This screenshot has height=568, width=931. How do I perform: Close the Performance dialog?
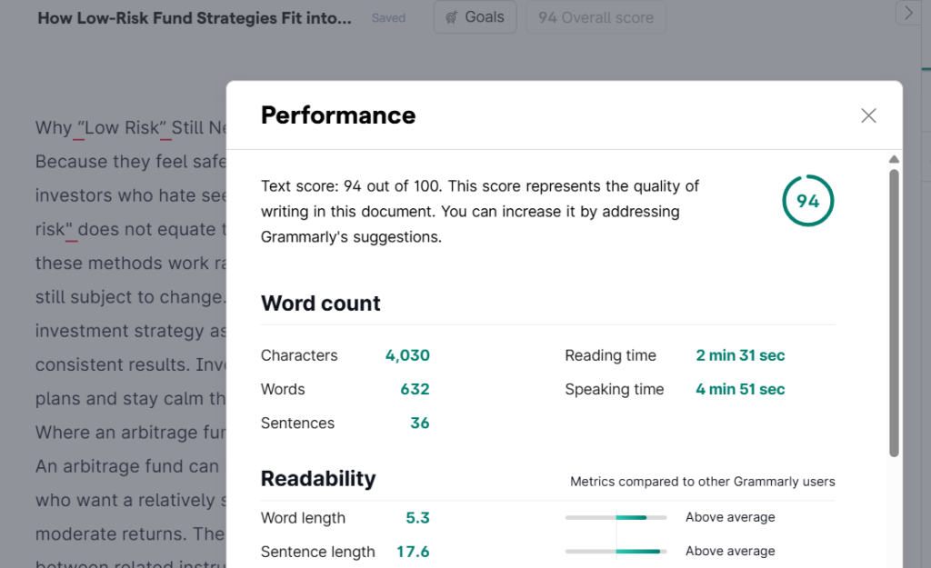coord(868,115)
